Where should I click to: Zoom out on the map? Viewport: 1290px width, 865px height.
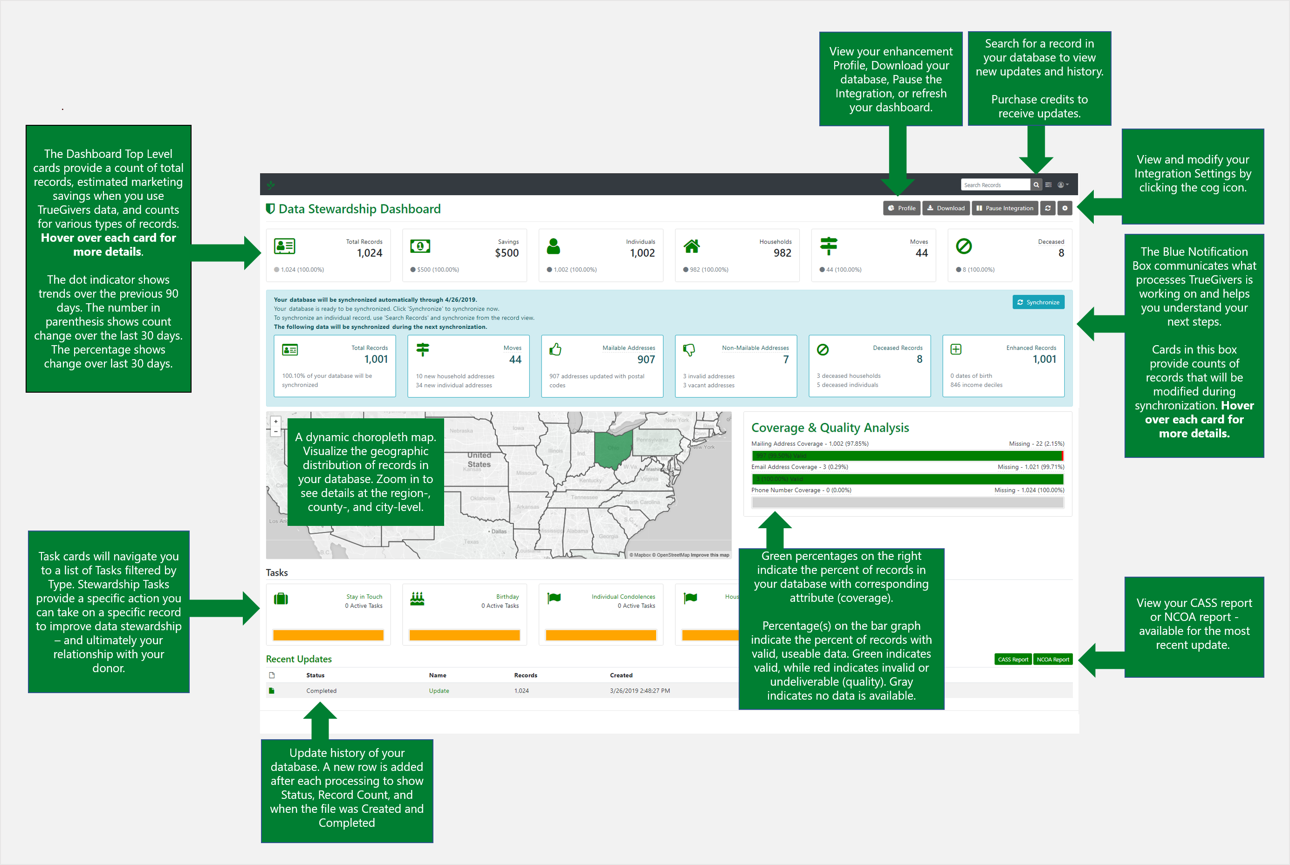pos(276,431)
